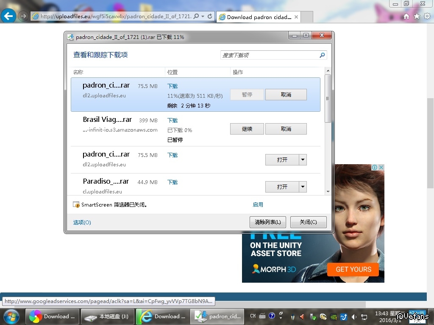
Task: Select the Paradiso_....rar file name
Action: pos(106,181)
